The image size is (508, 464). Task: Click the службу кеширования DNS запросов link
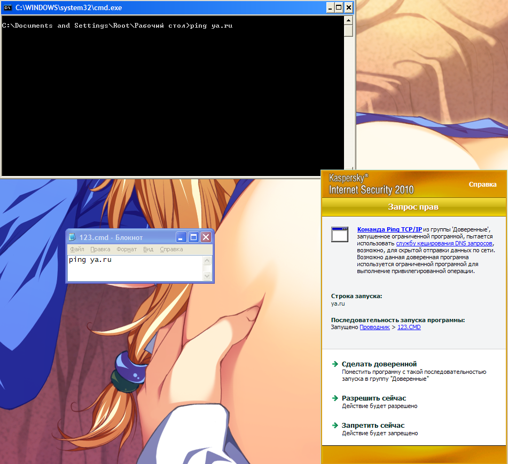point(444,243)
